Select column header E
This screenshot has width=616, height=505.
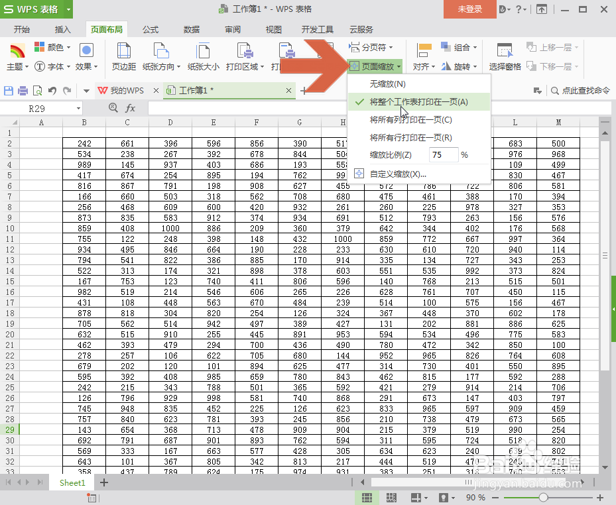[x=214, y=122]
